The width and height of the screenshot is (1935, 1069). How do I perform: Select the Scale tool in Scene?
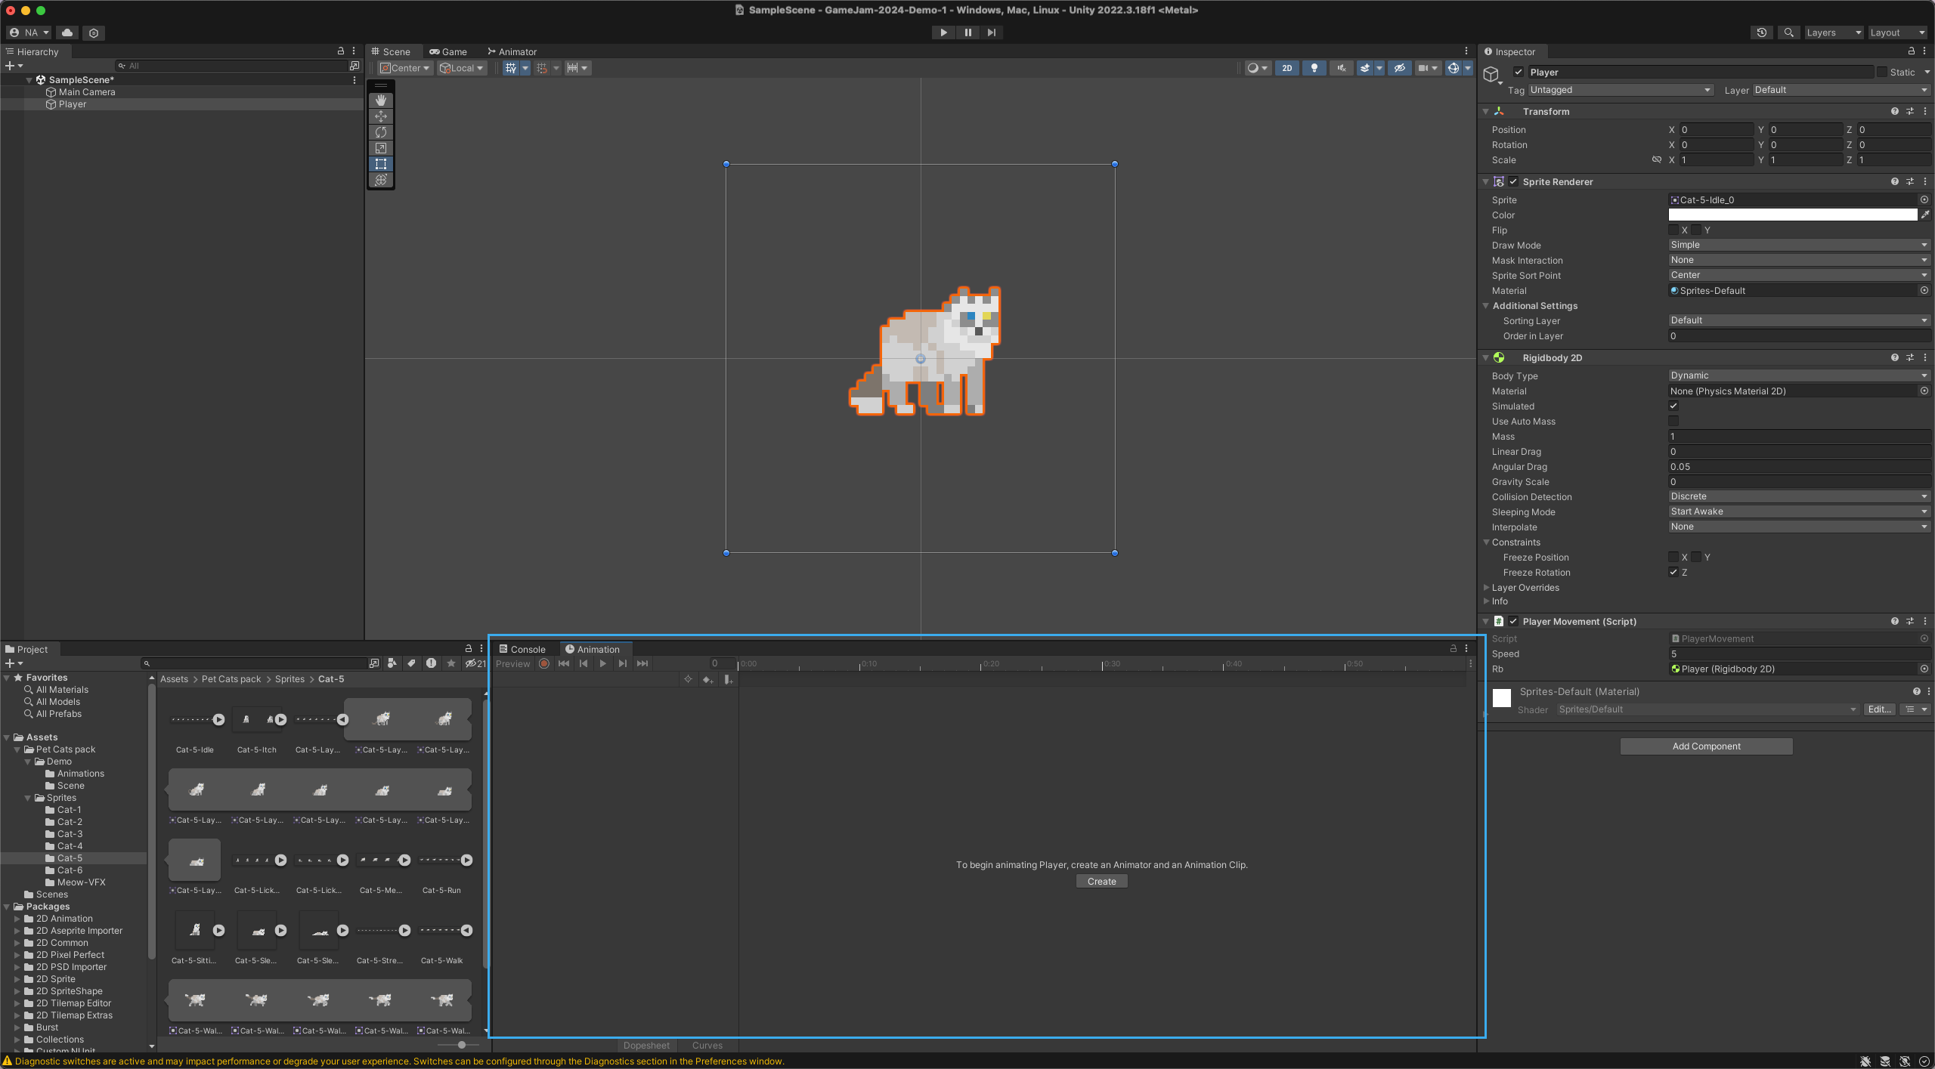tap(381, 148)
